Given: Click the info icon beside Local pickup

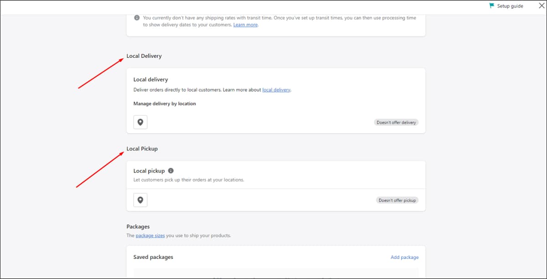Looking at the screenshot, I should coord(171,171).
